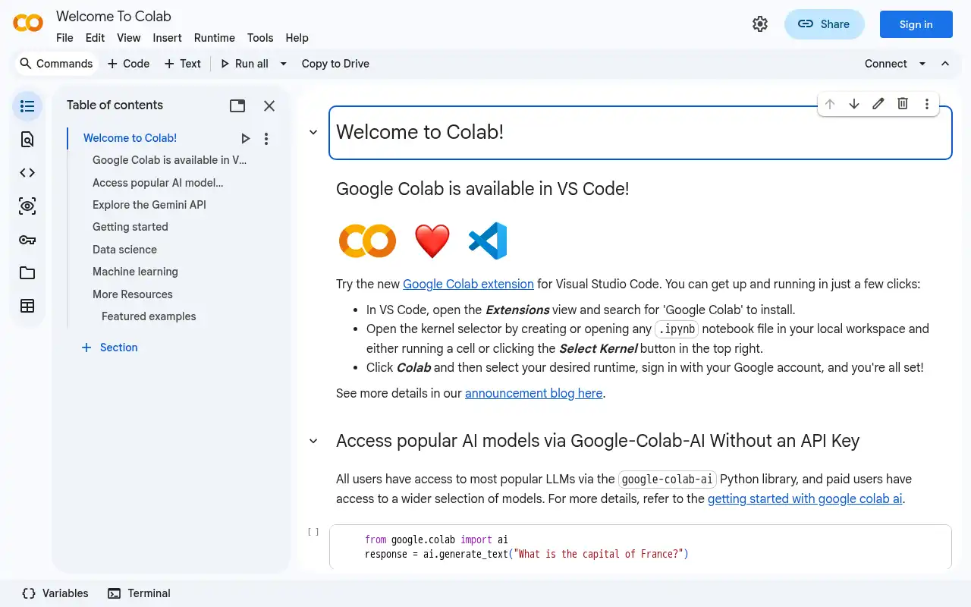This screenshot has height=607, width=971.
Task: Move cell up arrow icon
Action: click(x=830, y=104)
